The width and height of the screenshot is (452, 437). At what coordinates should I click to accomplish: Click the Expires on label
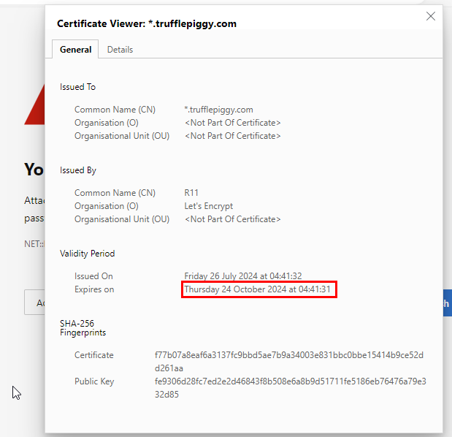click(94, 289)
